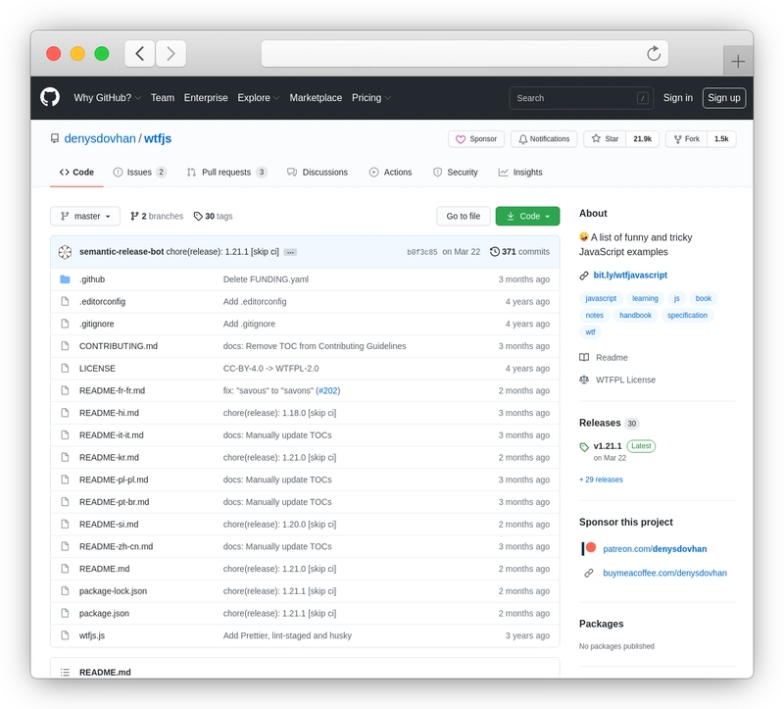Expand the commit message ellipsis button
The width and height of the screenshot is (784, 709).
[x=290, y=252]
